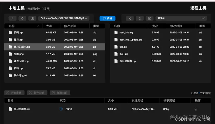Click the blue 传输 transfer button
215x124 pixels.
pos(107,18)
